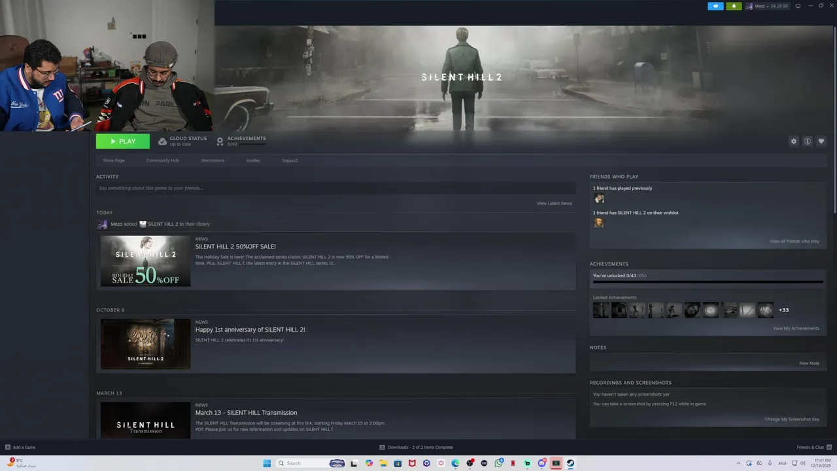
Task: Switch to the Discussions tab
Action: tap(213, 160)
